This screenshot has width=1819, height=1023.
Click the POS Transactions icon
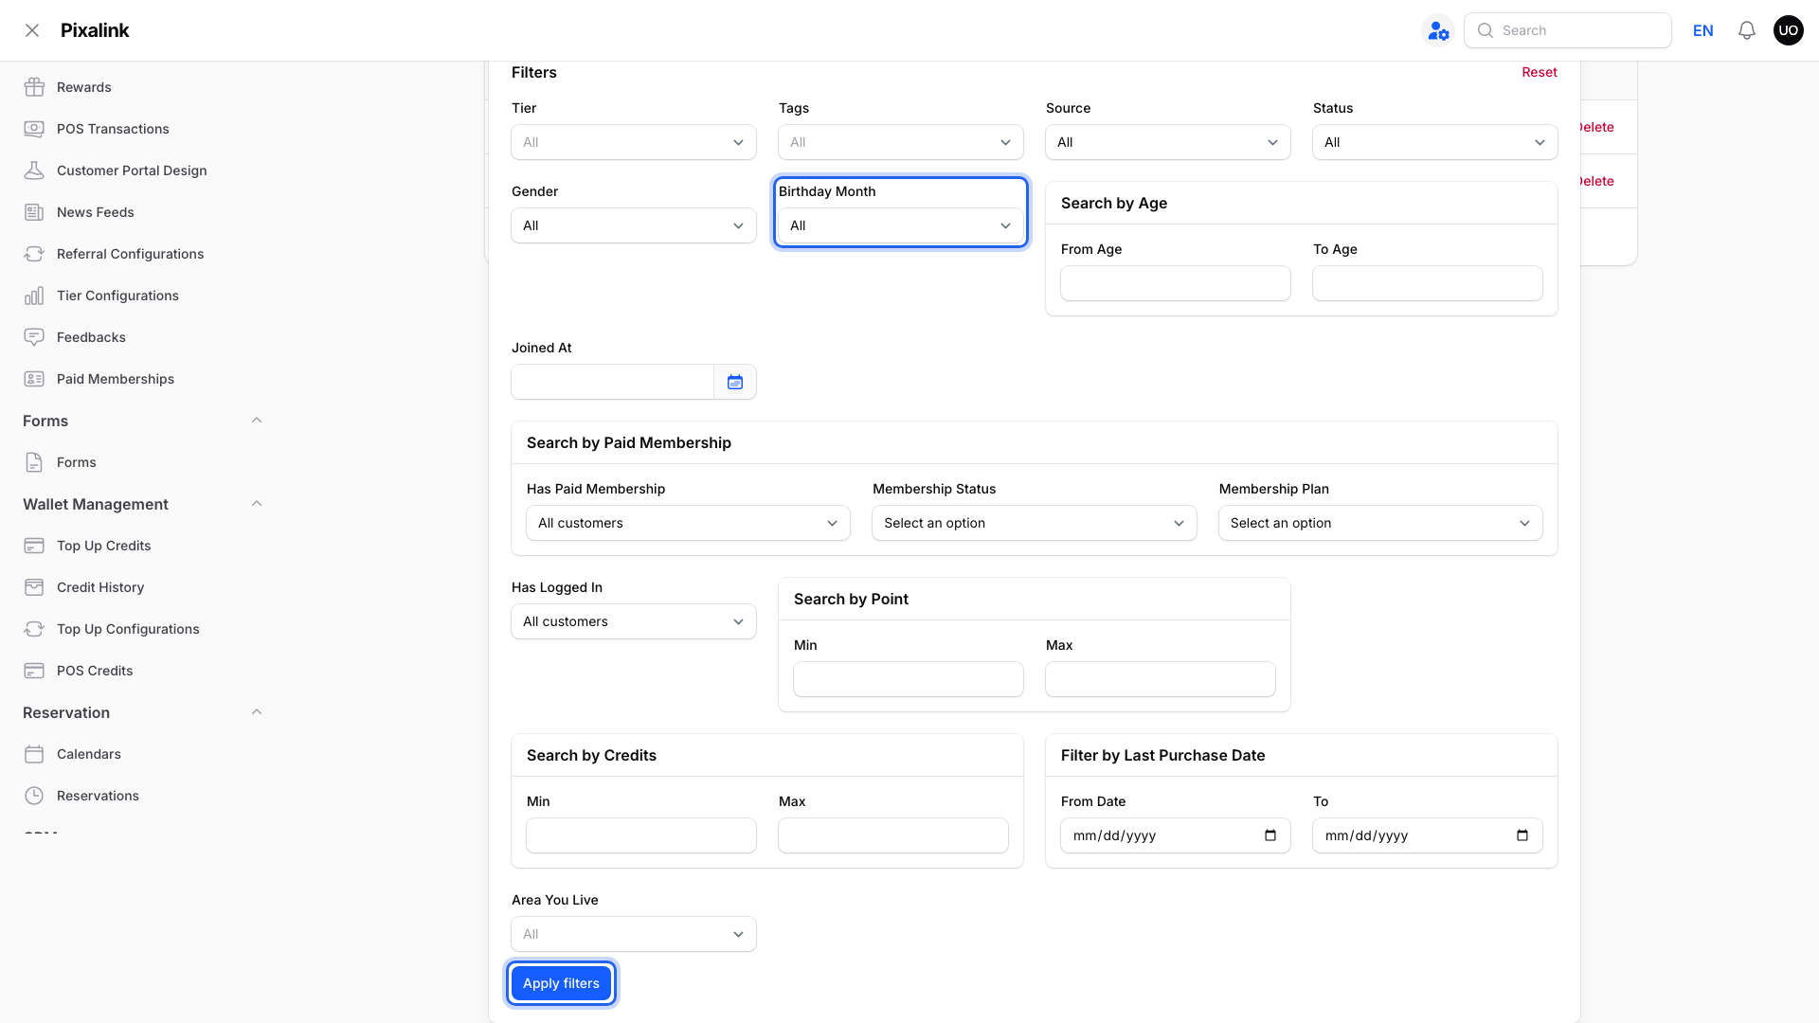tap(34, 129)
